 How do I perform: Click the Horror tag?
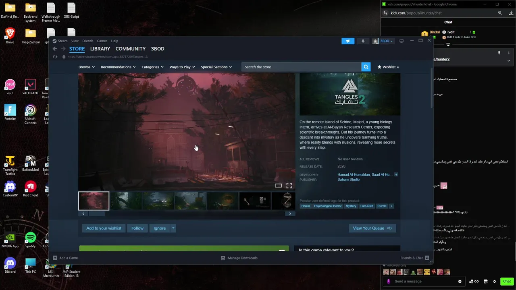pos(306,206)
